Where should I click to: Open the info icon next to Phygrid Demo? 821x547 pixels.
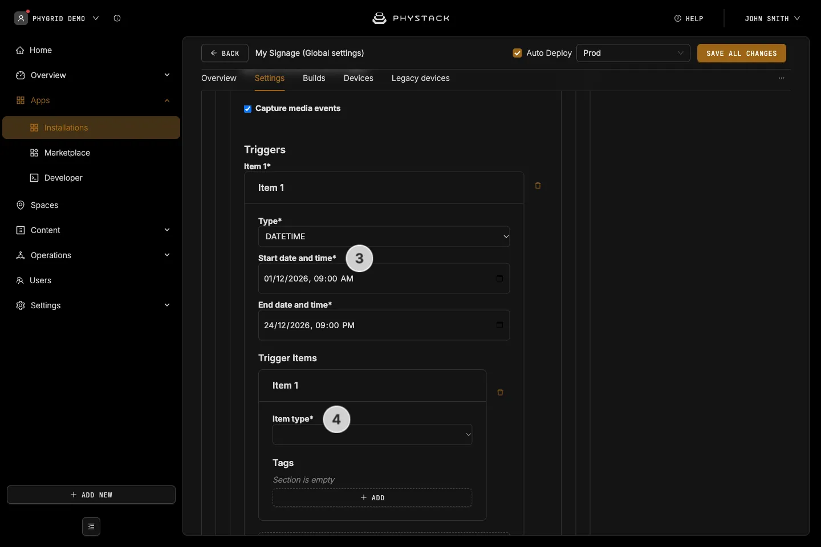[117, 18]
